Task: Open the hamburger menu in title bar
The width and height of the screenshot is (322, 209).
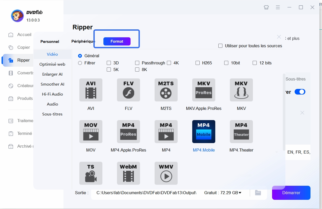Action: (278, 7)
